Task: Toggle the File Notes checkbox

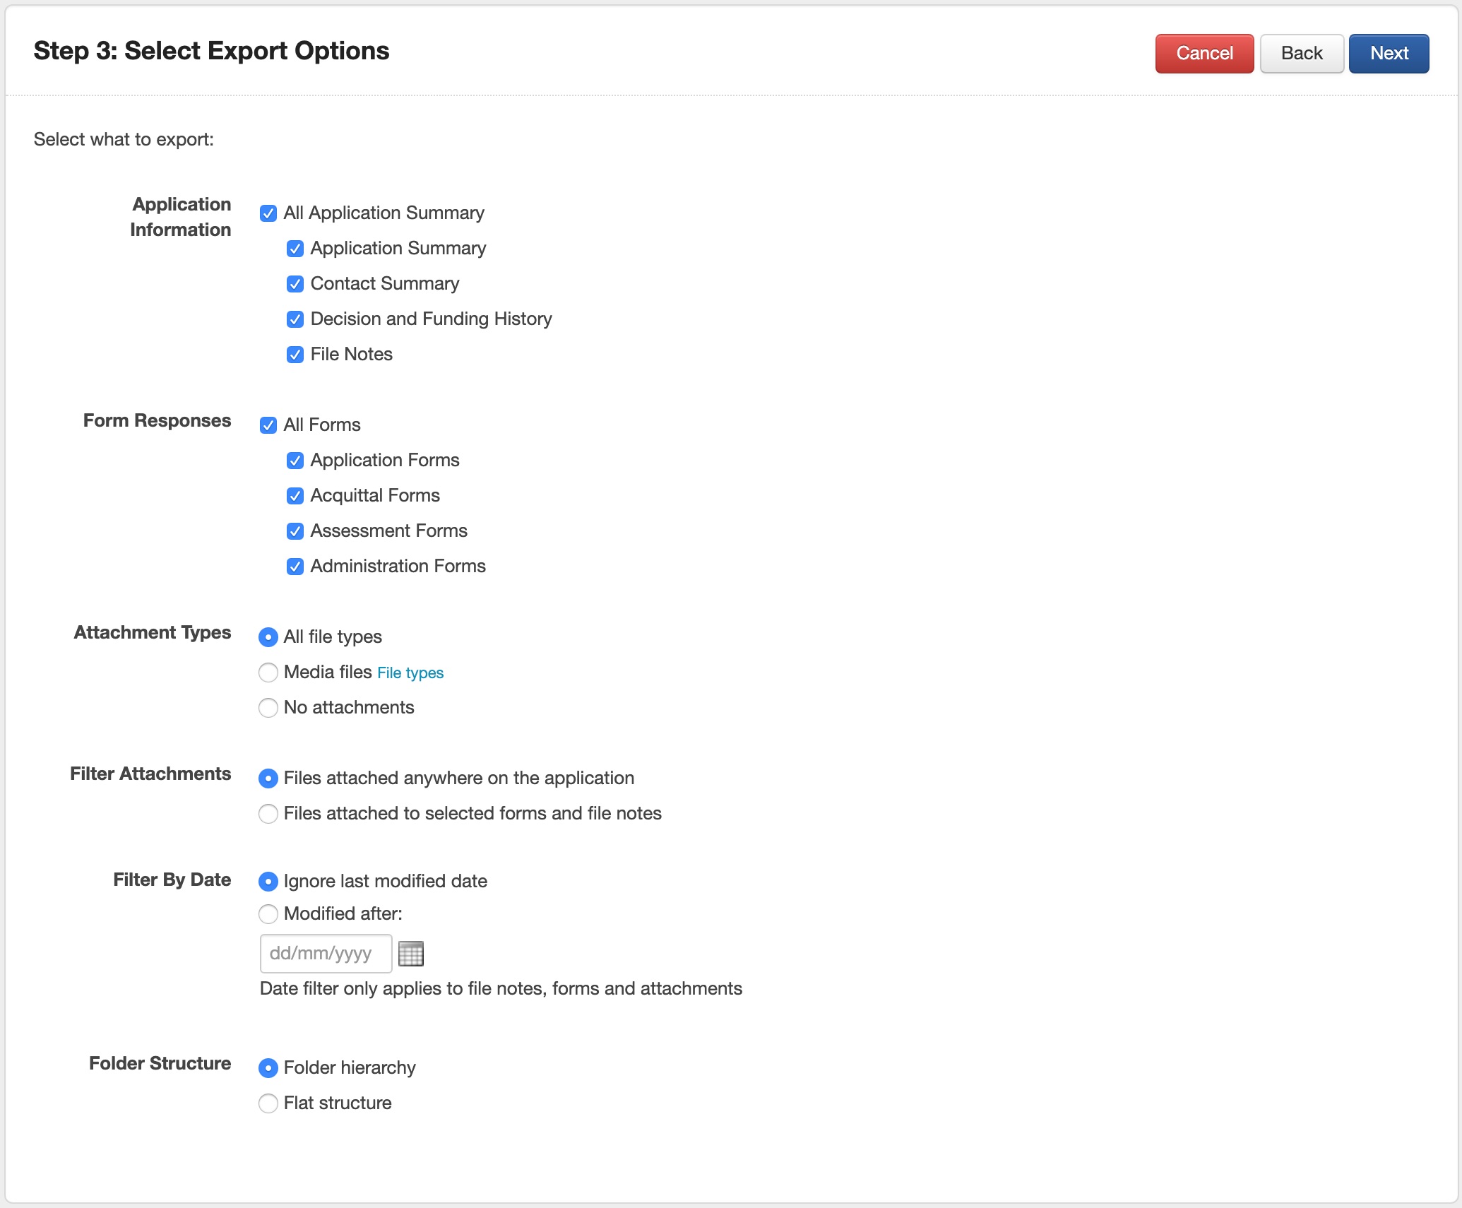Action: (295, 355)
